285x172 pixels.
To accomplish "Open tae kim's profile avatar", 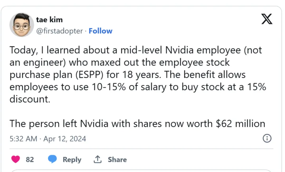I will pyautogui.click(x=22, y=25).
